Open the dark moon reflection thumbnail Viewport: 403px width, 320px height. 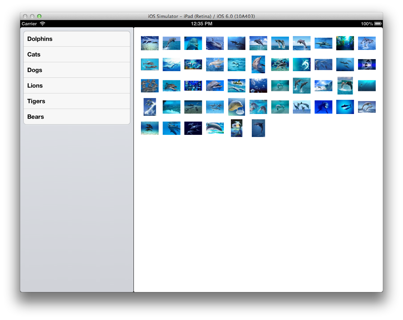point(367,64)
